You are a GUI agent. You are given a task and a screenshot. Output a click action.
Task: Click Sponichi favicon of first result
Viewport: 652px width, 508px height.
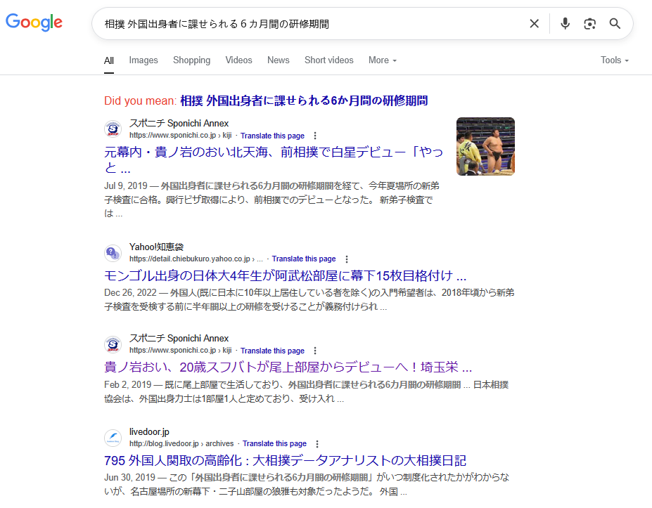113,129
